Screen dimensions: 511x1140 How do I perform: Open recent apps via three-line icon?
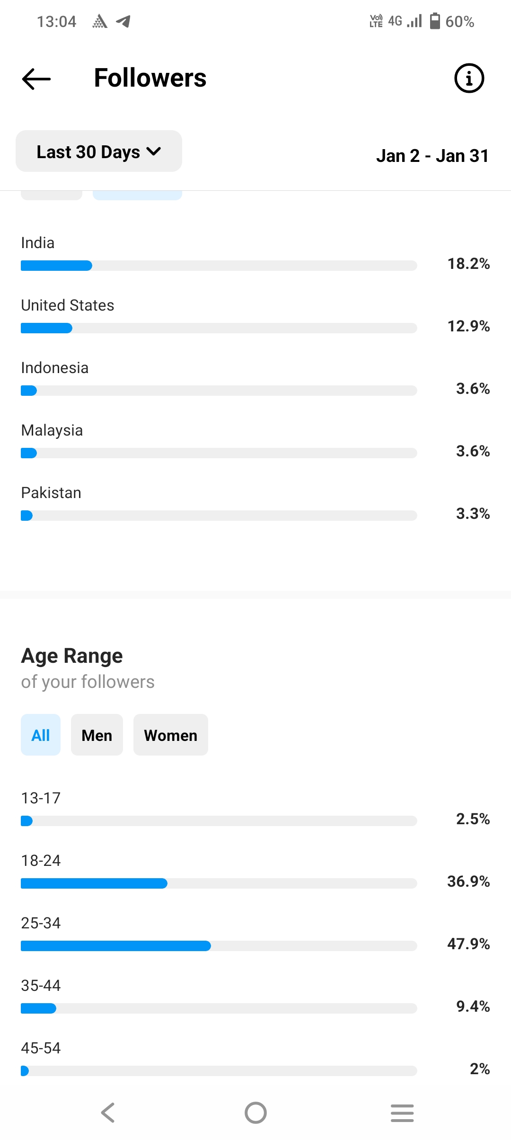coord(402,1113)
